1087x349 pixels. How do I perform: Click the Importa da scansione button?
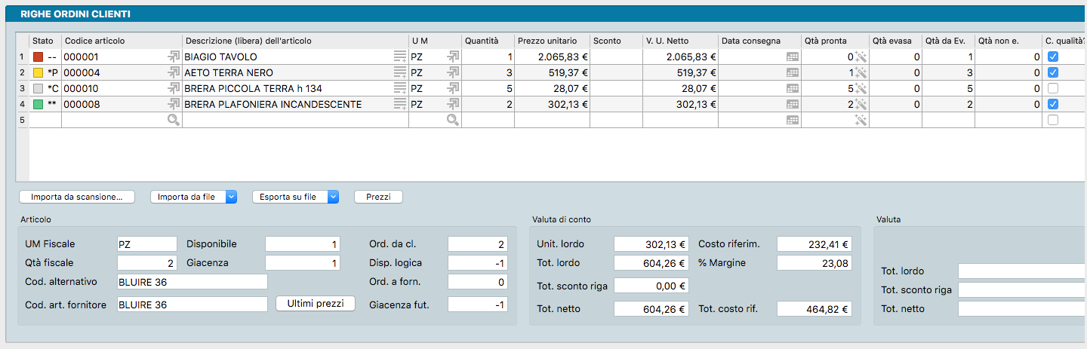(76, 197)
